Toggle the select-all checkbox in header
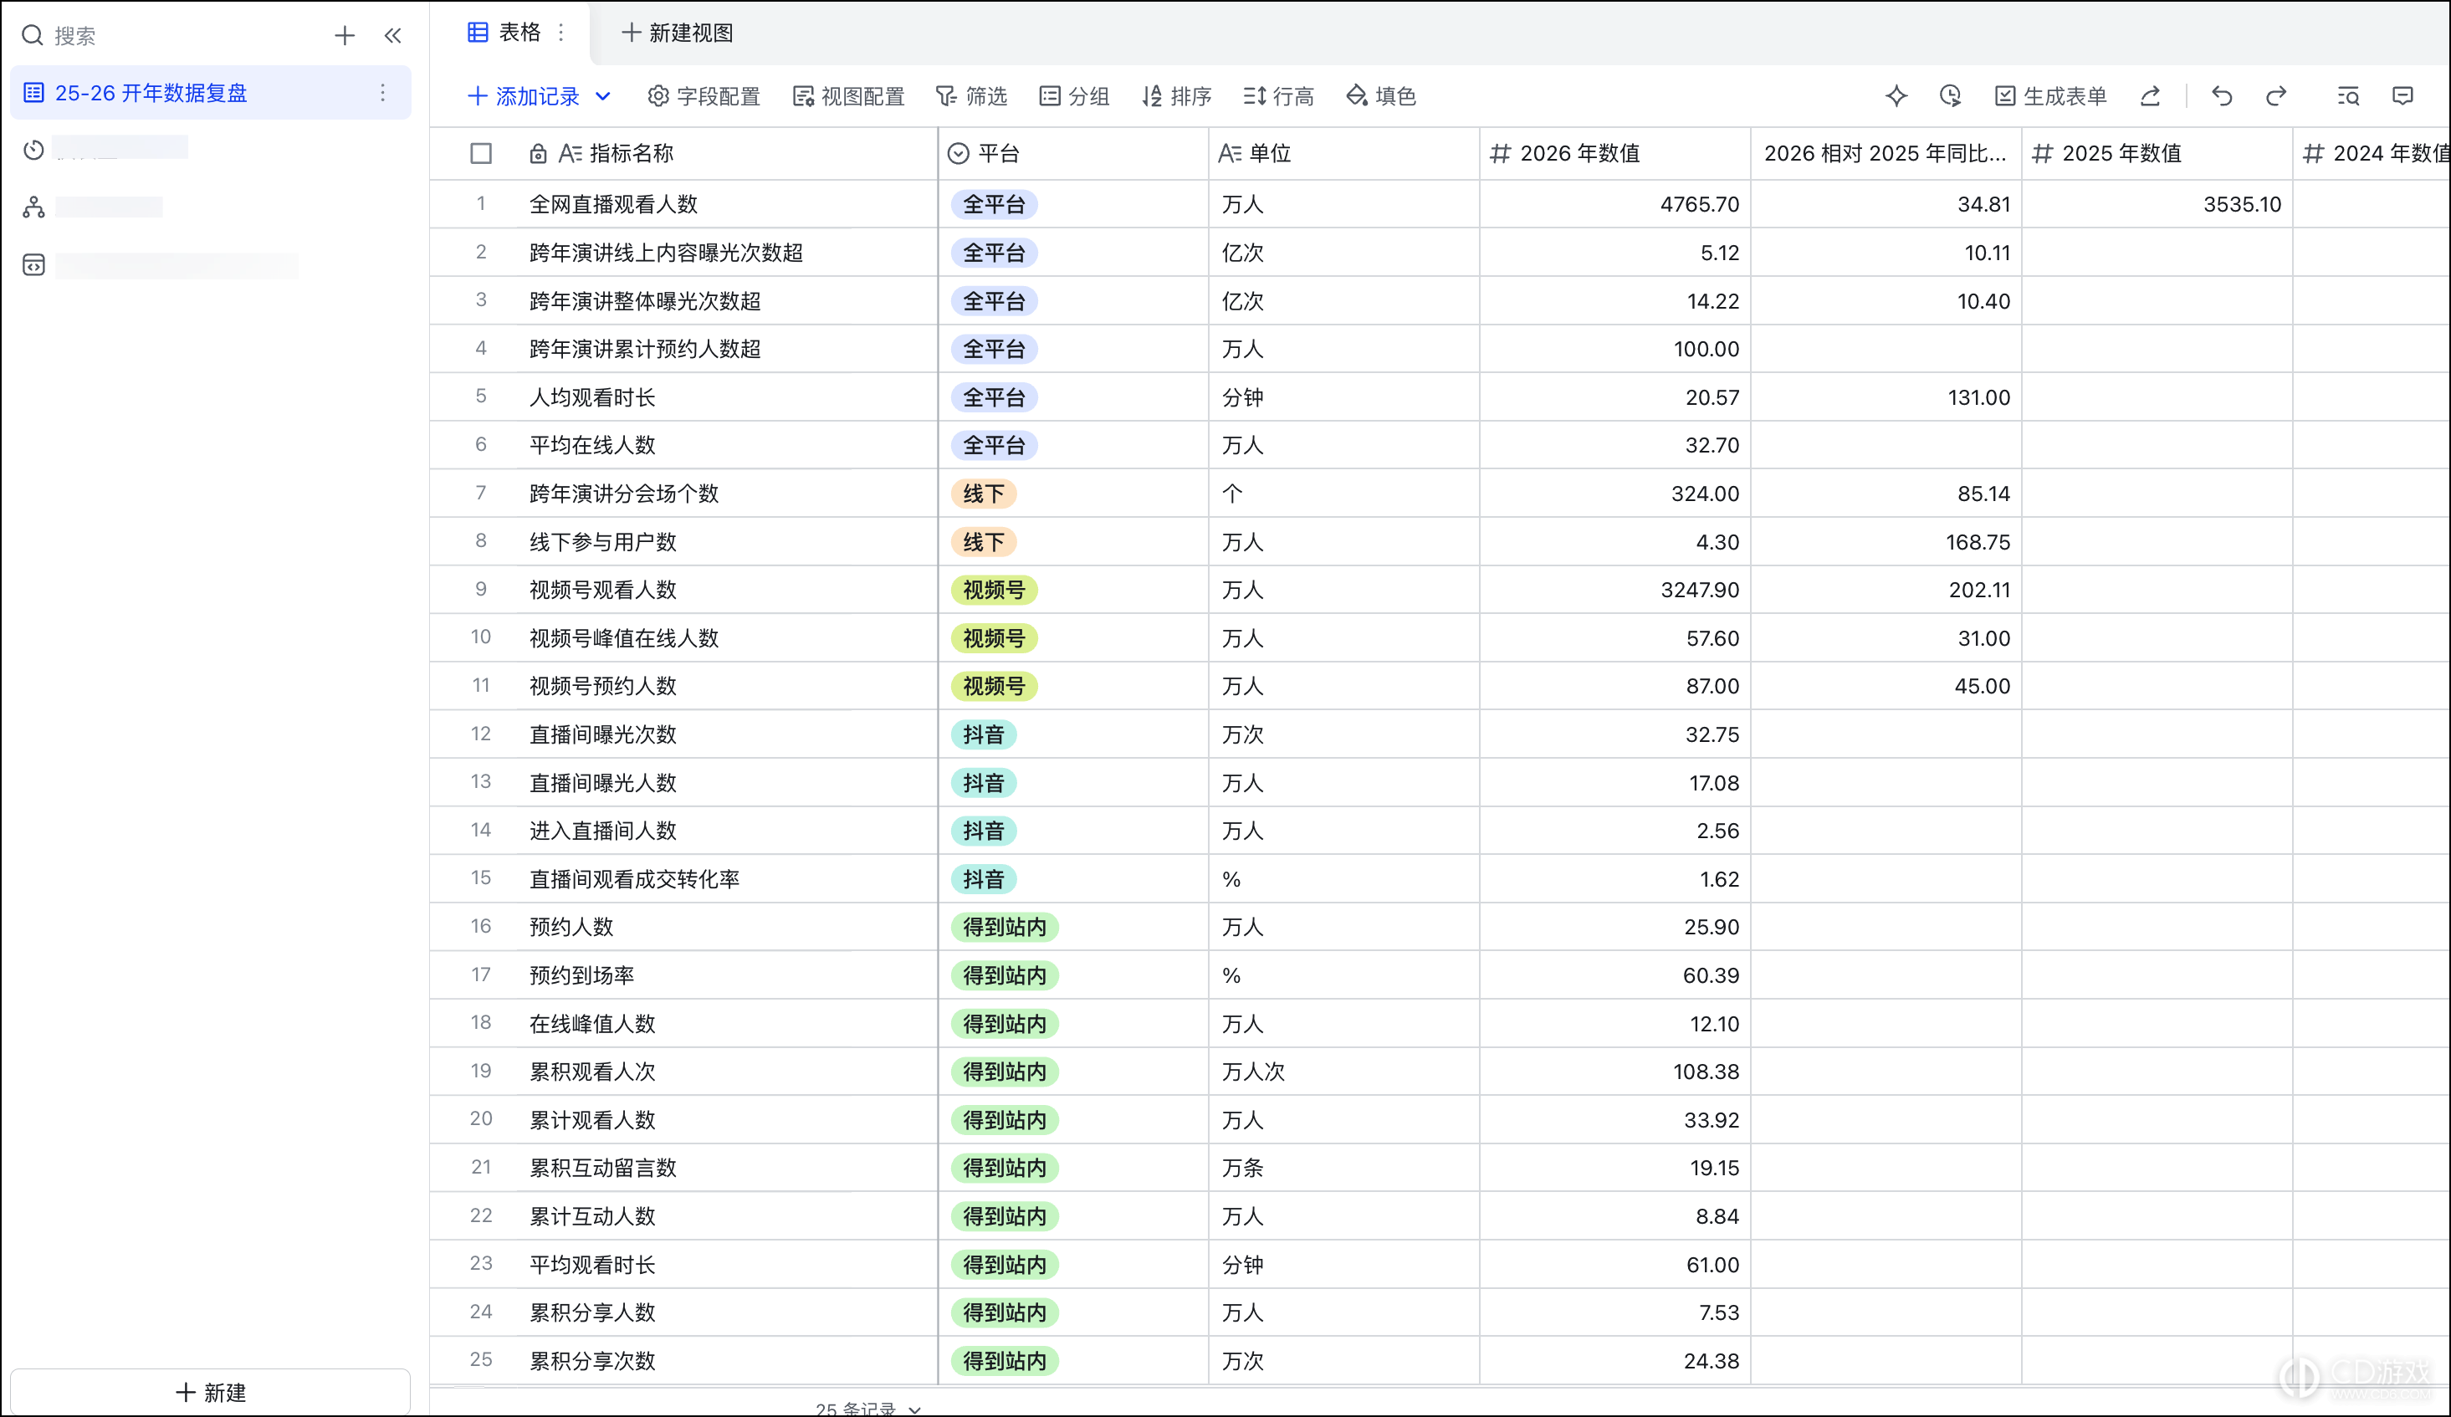2451x1417 pixels. pyautogui.click(x=480, y=154)
